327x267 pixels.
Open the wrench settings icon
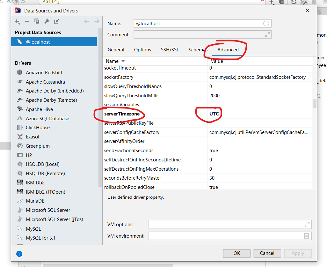pos(47,21)
